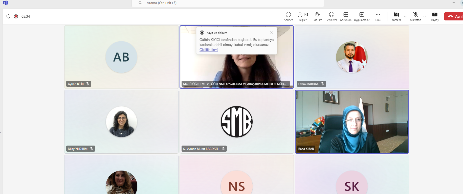The height and width of the screenshot is (194, 463).
Task: Change layout via Görünüm
Action: click(x=346, y=17)
